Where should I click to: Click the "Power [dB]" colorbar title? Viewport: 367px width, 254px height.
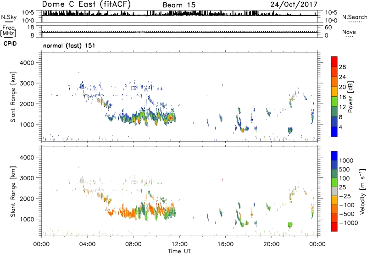(350, 97)
